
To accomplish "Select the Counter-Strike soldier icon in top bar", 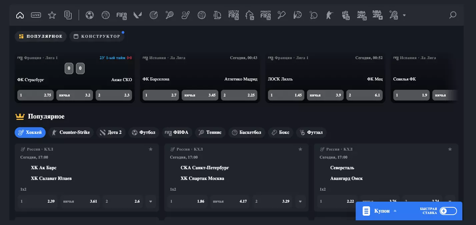I will click(x=329, y=15).
